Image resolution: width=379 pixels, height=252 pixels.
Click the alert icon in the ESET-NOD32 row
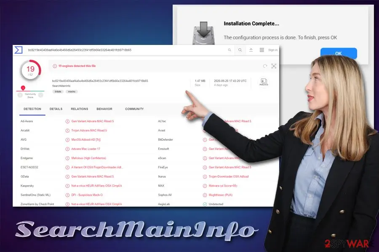tap(67, 167)
